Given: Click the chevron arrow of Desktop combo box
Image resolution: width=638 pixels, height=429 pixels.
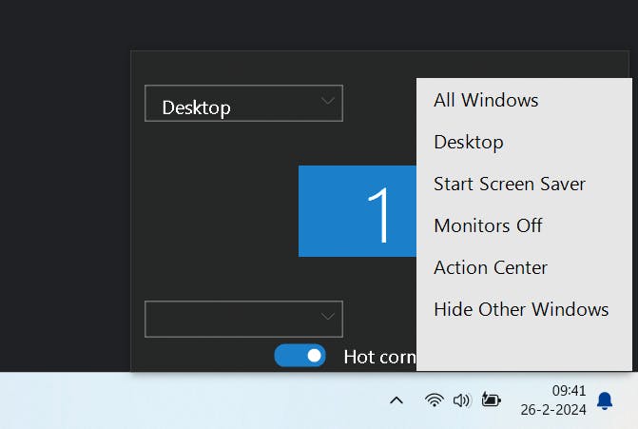Looking at the screenshot, I should pyautogui.click(x=328, y=101).
